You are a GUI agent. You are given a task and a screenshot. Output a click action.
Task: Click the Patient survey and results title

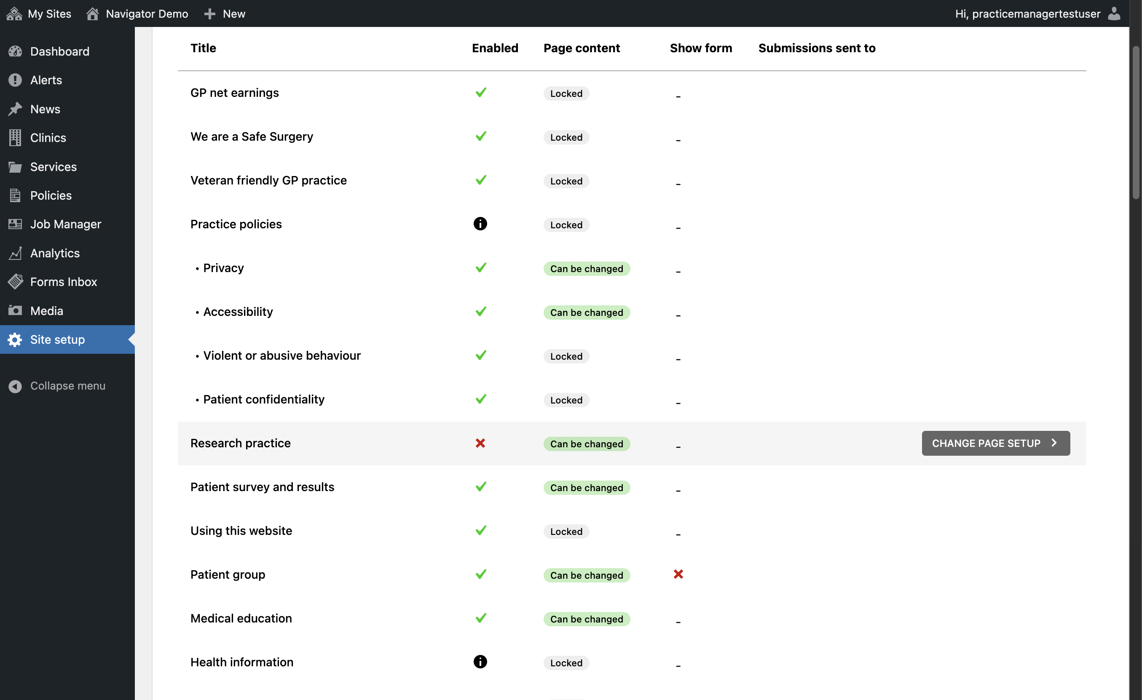point(262,486)
